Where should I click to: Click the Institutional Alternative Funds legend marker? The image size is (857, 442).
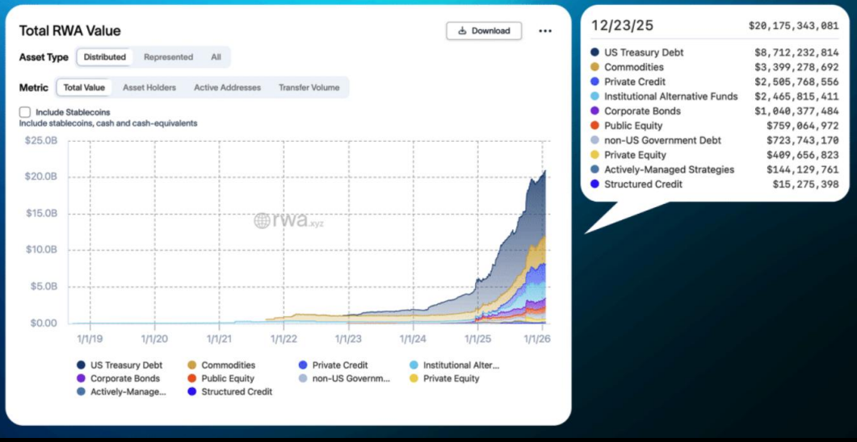point(414,365)
